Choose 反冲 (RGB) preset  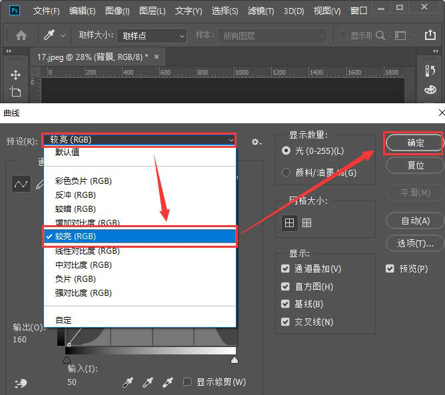(140, 195)
